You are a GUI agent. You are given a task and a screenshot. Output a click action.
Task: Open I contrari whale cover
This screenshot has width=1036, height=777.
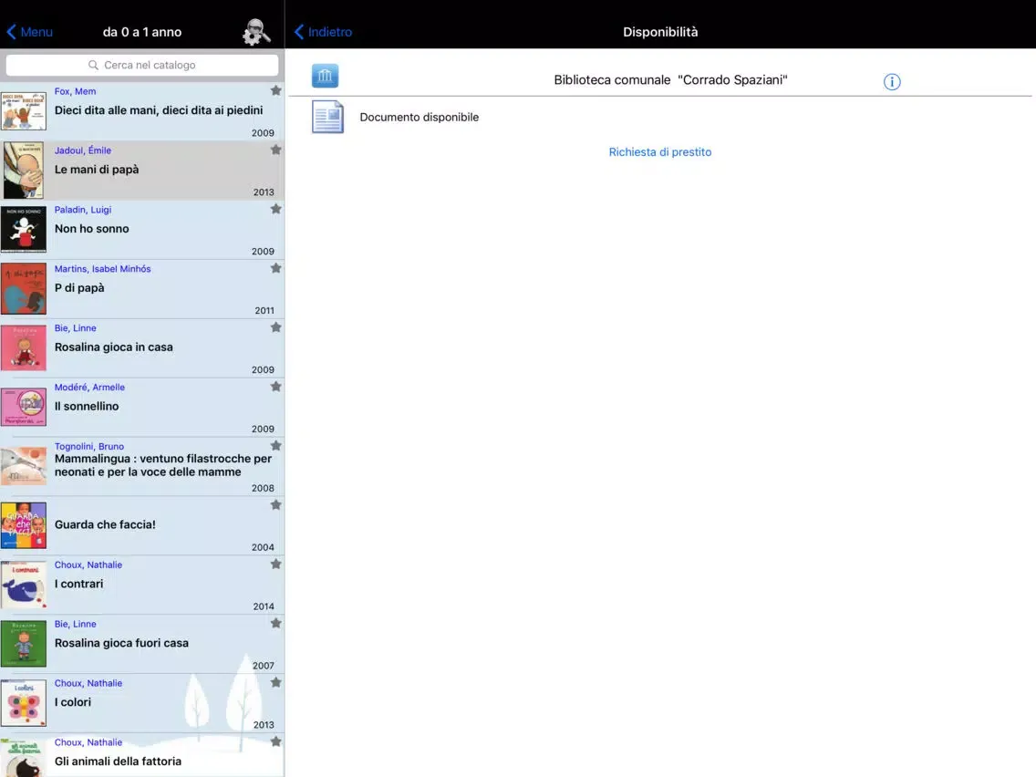[24, 585]
